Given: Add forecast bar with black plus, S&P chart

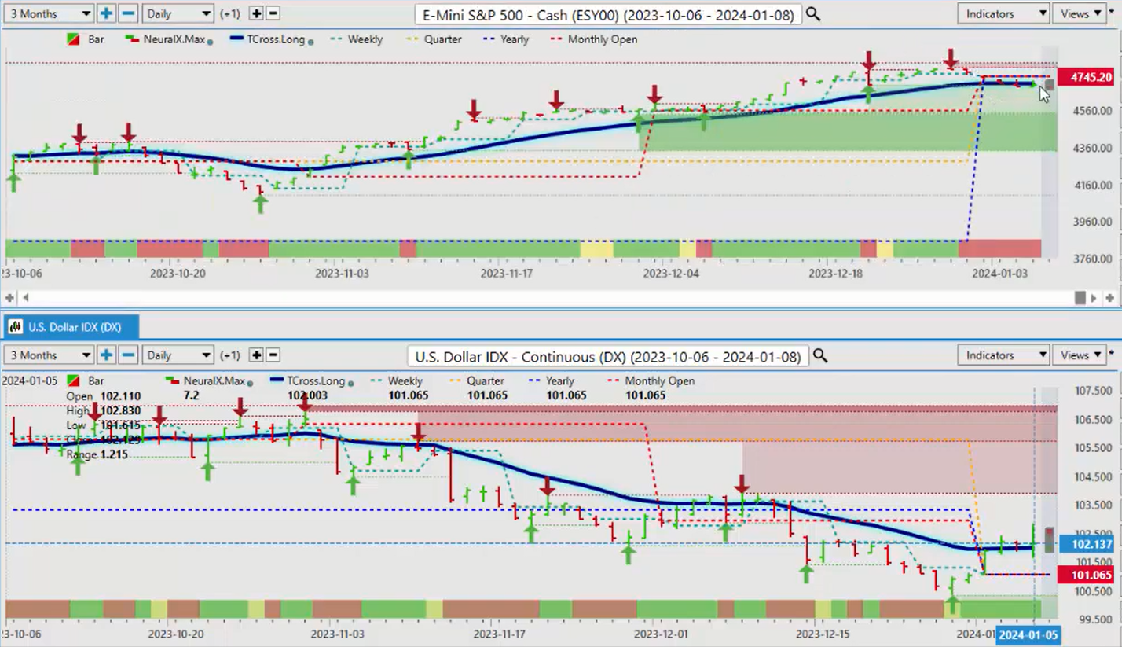Looking at the screenshot, I should (x=256, y=13).
